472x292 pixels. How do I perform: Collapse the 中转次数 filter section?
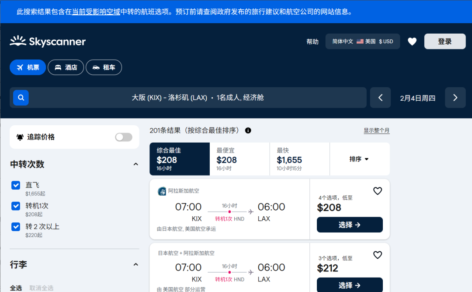click(x=135, y=164)
